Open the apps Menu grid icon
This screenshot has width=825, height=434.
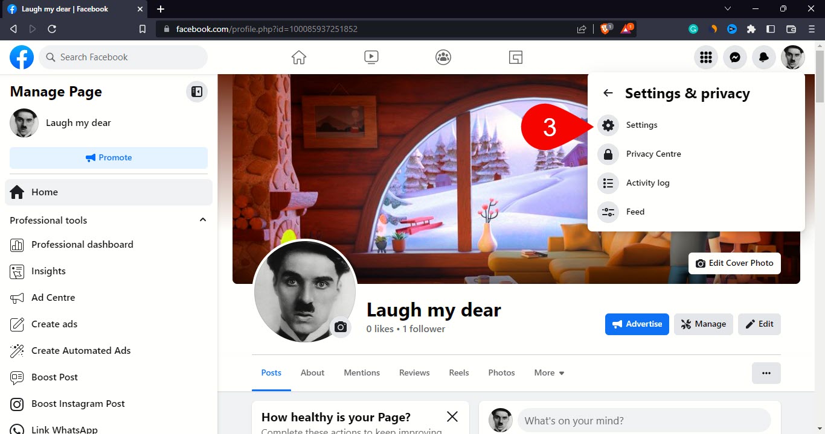pyautogui.click(x=705, y=57)
